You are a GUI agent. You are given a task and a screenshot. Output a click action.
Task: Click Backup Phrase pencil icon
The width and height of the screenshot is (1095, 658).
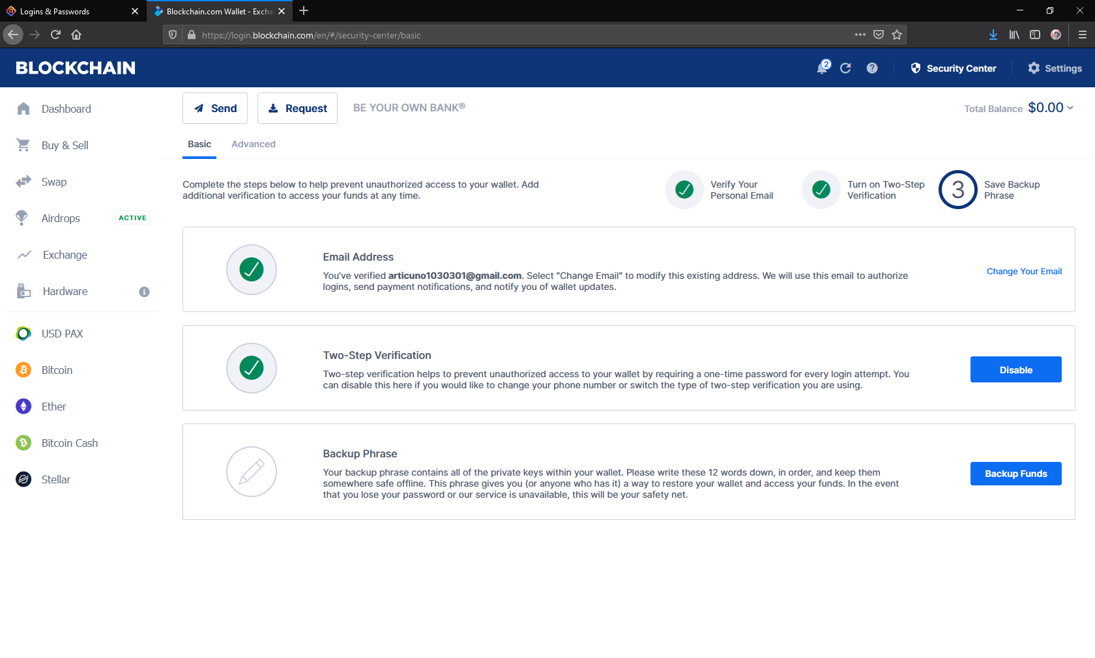coord(252,472)
